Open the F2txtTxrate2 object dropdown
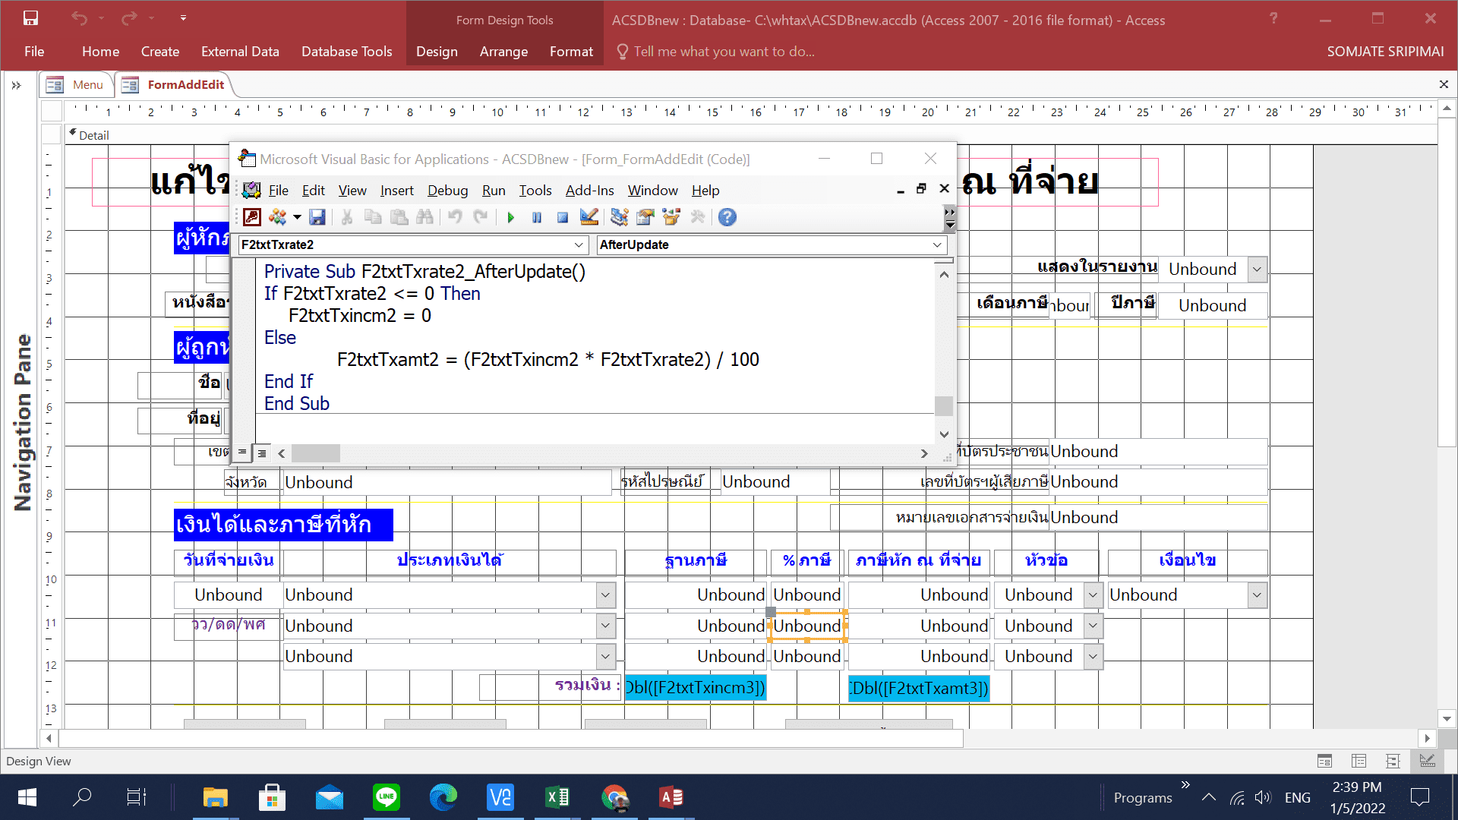The width and height of the screenshot is (1458, 820). [579, 244]
